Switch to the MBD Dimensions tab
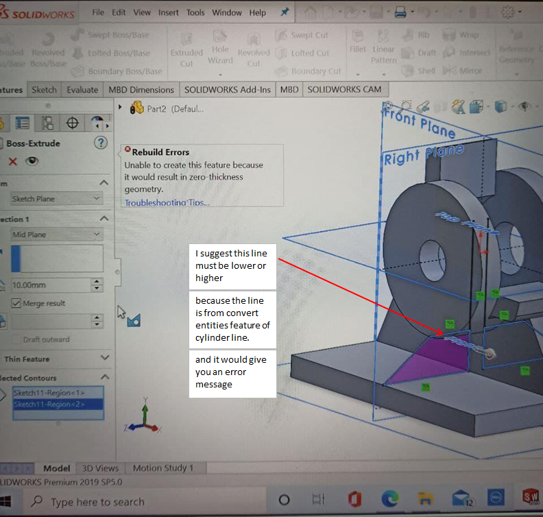 [x=141, y=90]
